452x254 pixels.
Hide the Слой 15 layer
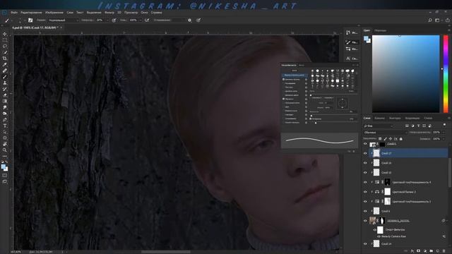pyautogui.click(x=365, y=172)
